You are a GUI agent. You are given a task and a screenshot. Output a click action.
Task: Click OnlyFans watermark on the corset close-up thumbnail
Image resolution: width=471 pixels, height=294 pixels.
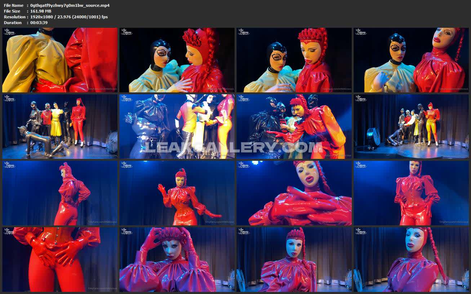[x=102, y=288]
